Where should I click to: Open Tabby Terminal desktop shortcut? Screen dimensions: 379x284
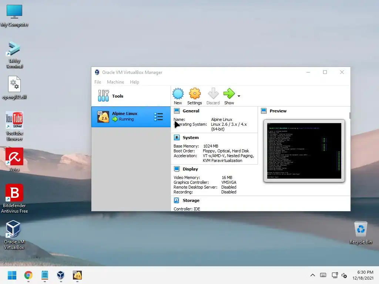[x=14, y=55]
